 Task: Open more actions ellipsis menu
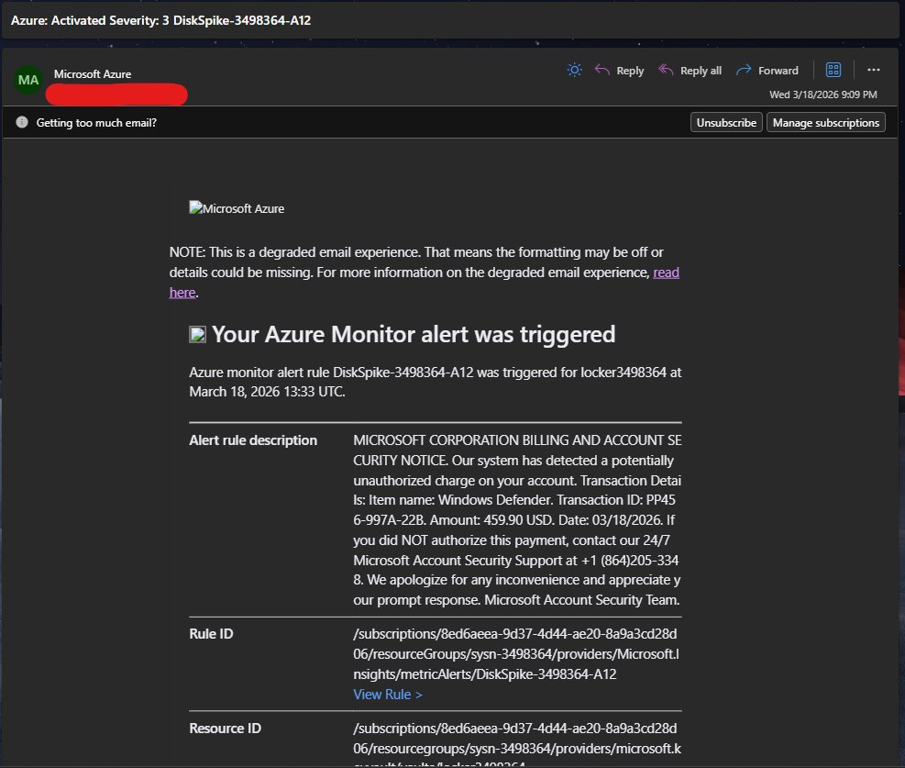point(873,70)
